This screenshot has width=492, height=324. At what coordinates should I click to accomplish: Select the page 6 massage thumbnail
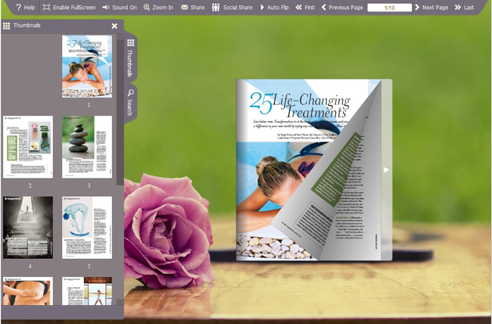(28, 291)
